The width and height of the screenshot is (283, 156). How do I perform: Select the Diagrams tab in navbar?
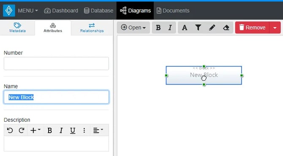click(x=135, y=11)
